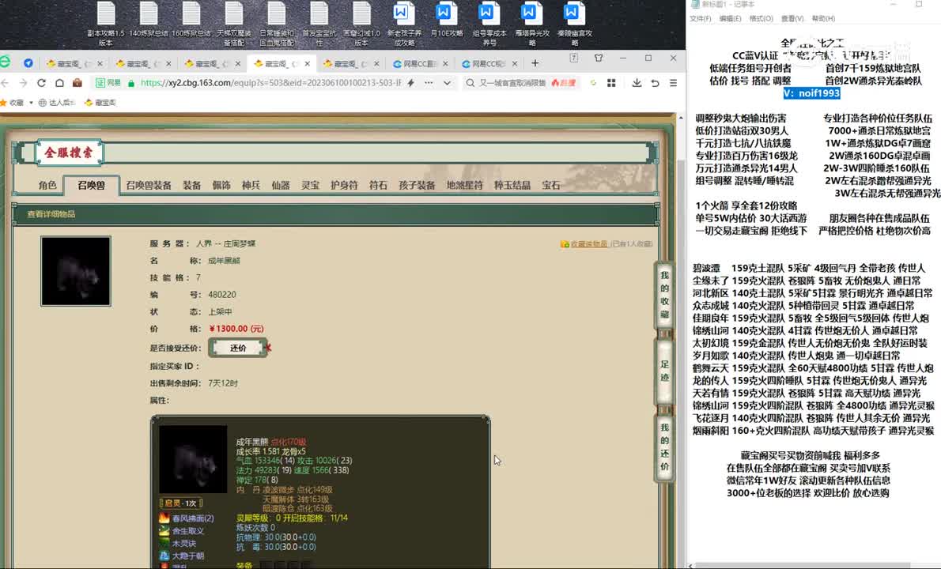Viewport: 941px width, 569px height.
Task: Click the browser hamburger menu icon
Action: click(x=674, y=83)
